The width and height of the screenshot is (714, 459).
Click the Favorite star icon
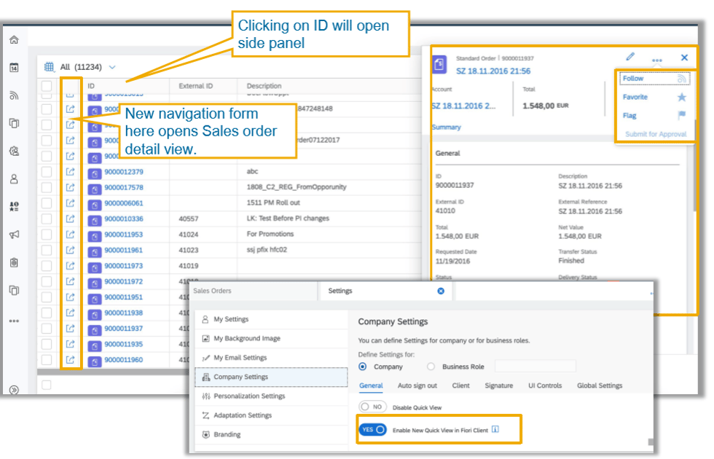point(682,97)
